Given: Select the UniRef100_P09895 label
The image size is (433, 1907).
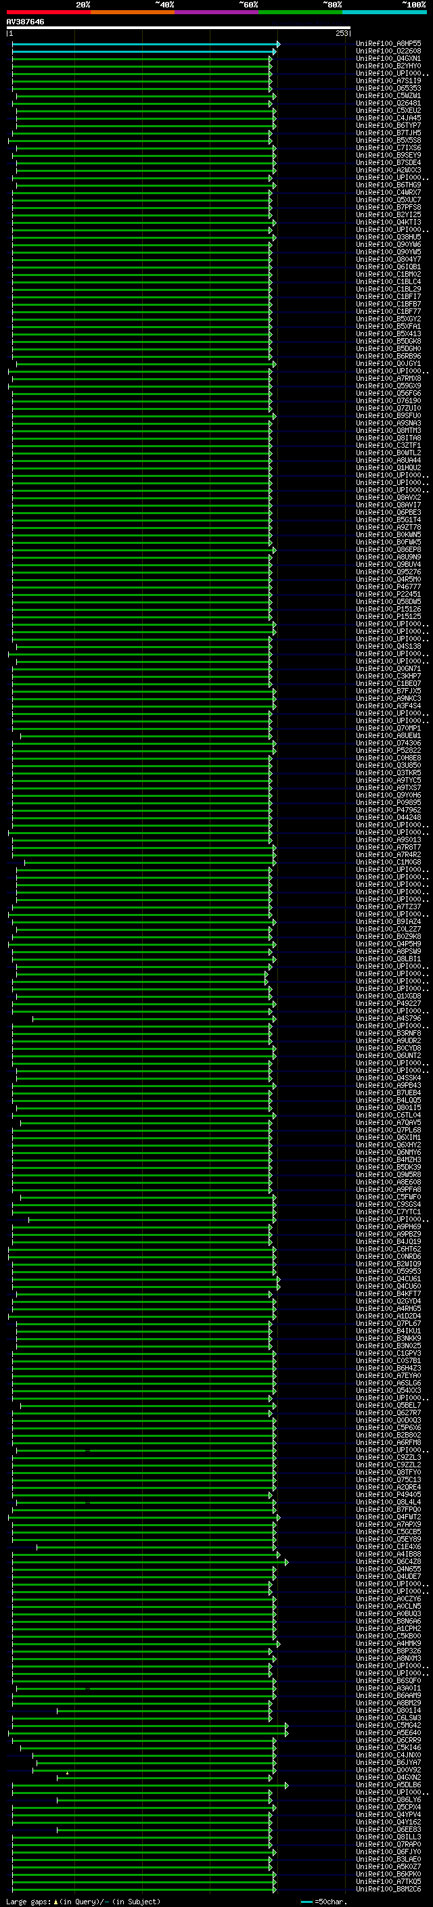Looking at the screenshot, I should pyautogui.click(x=388, y=802).
